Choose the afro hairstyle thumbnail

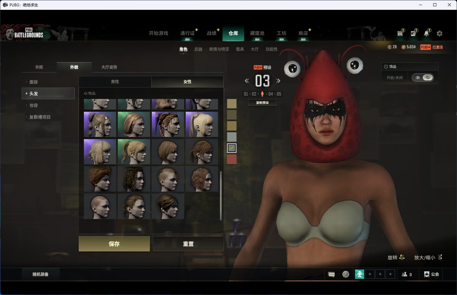click(100, 179)
